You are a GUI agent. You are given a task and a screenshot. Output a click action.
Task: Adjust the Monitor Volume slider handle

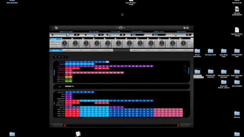tap(67, 35)
